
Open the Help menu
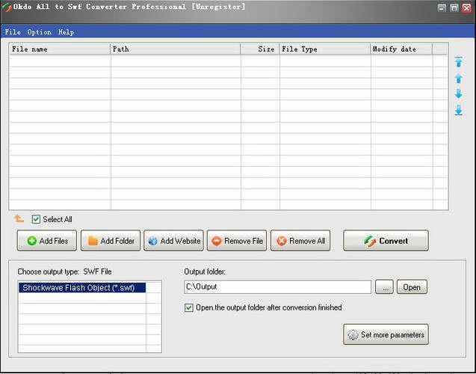(x=67, y=32)
